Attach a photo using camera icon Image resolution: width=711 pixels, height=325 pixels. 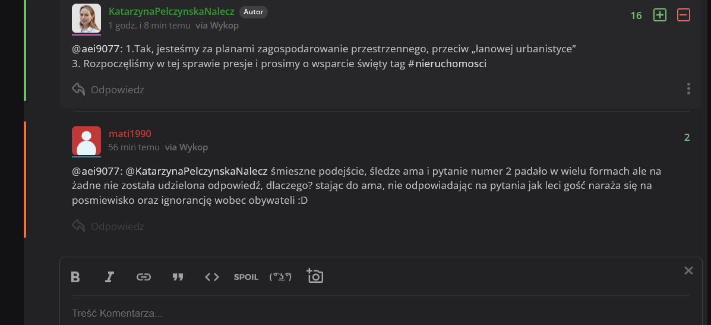point(315,276)
